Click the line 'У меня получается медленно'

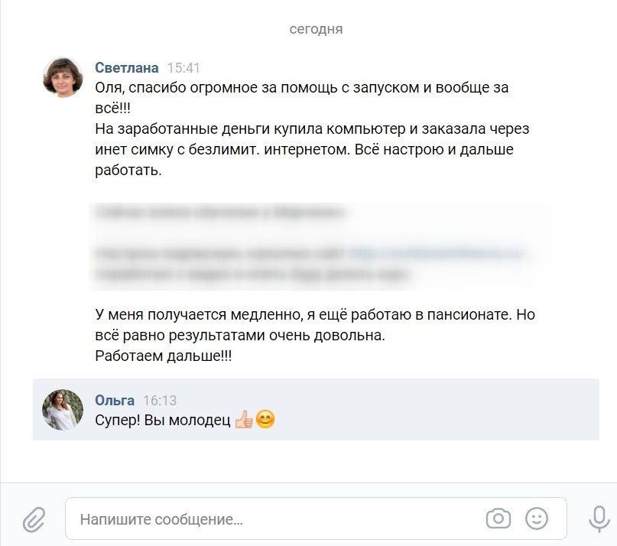pyautogui.click(x=198, y=314)
